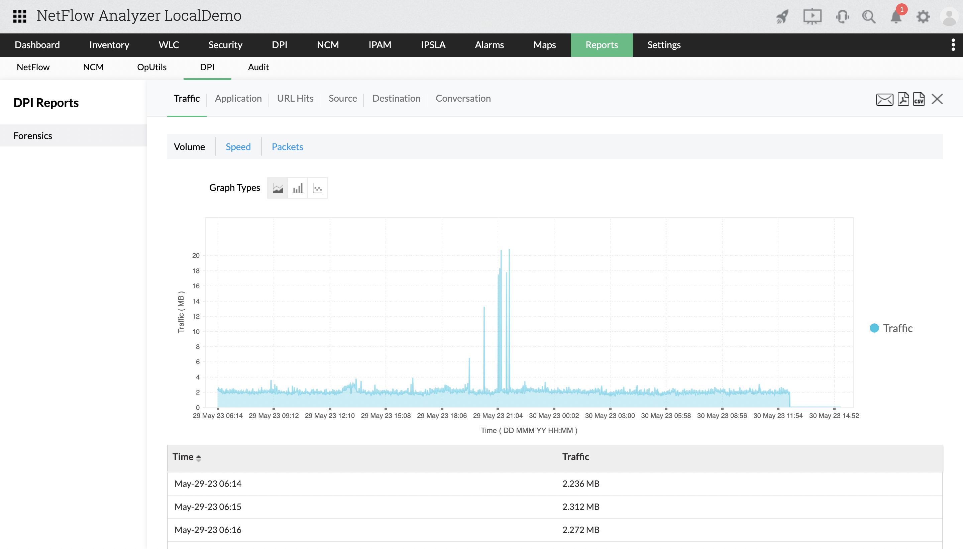Click the headset support icon
Screen dimensions: 963x549
coord(842,17)
